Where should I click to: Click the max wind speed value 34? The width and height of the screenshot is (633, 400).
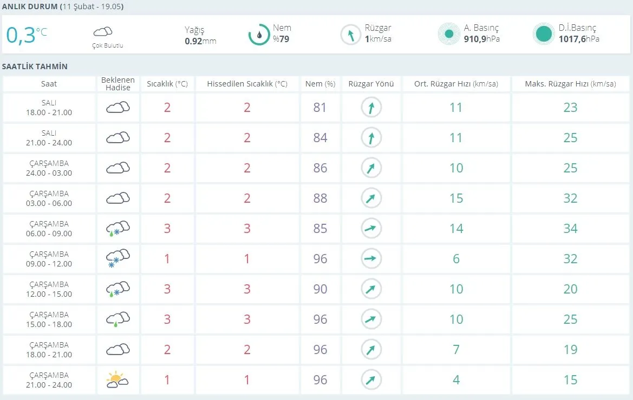[570, 229]
